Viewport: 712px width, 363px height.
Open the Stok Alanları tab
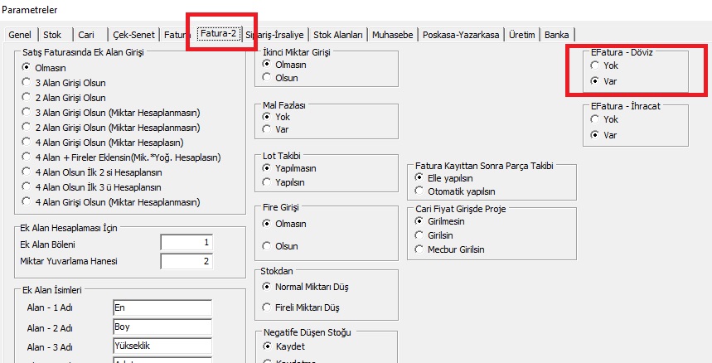(x=338, y=35)
